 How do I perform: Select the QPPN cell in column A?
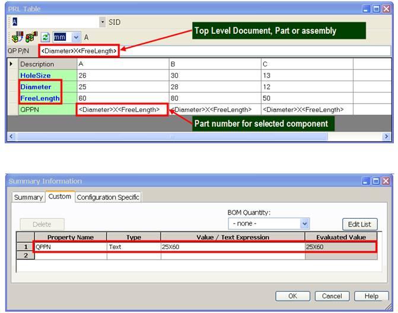(x=122, y=110)
